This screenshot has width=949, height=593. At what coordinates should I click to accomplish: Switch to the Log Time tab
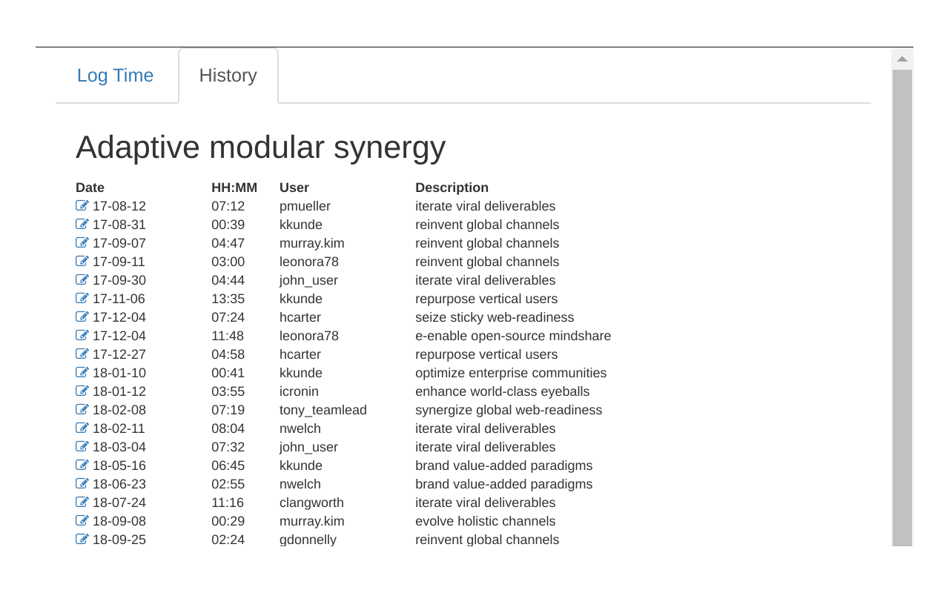(115, 76)
